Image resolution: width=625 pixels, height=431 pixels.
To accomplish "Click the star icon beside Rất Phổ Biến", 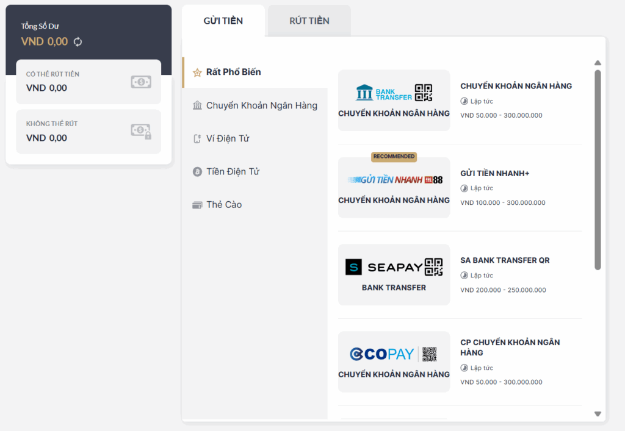I will 197,73.
